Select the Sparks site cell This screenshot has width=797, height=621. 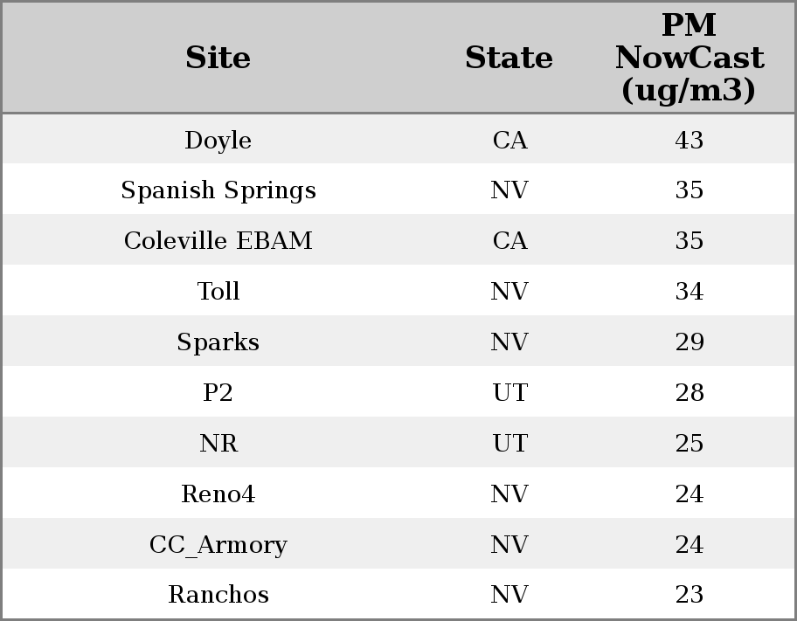coord(218,342)
